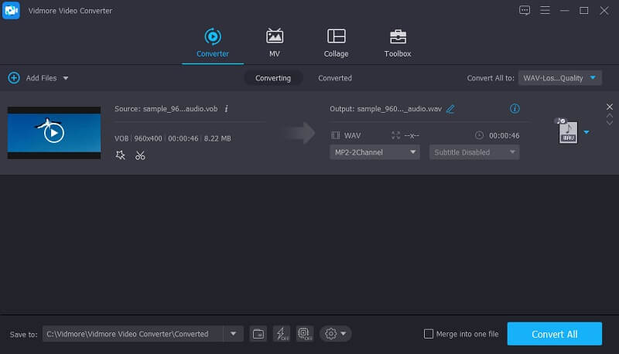619x354 pixels.
Task: Open the cut scissors tool
Action: pos(140,155)
